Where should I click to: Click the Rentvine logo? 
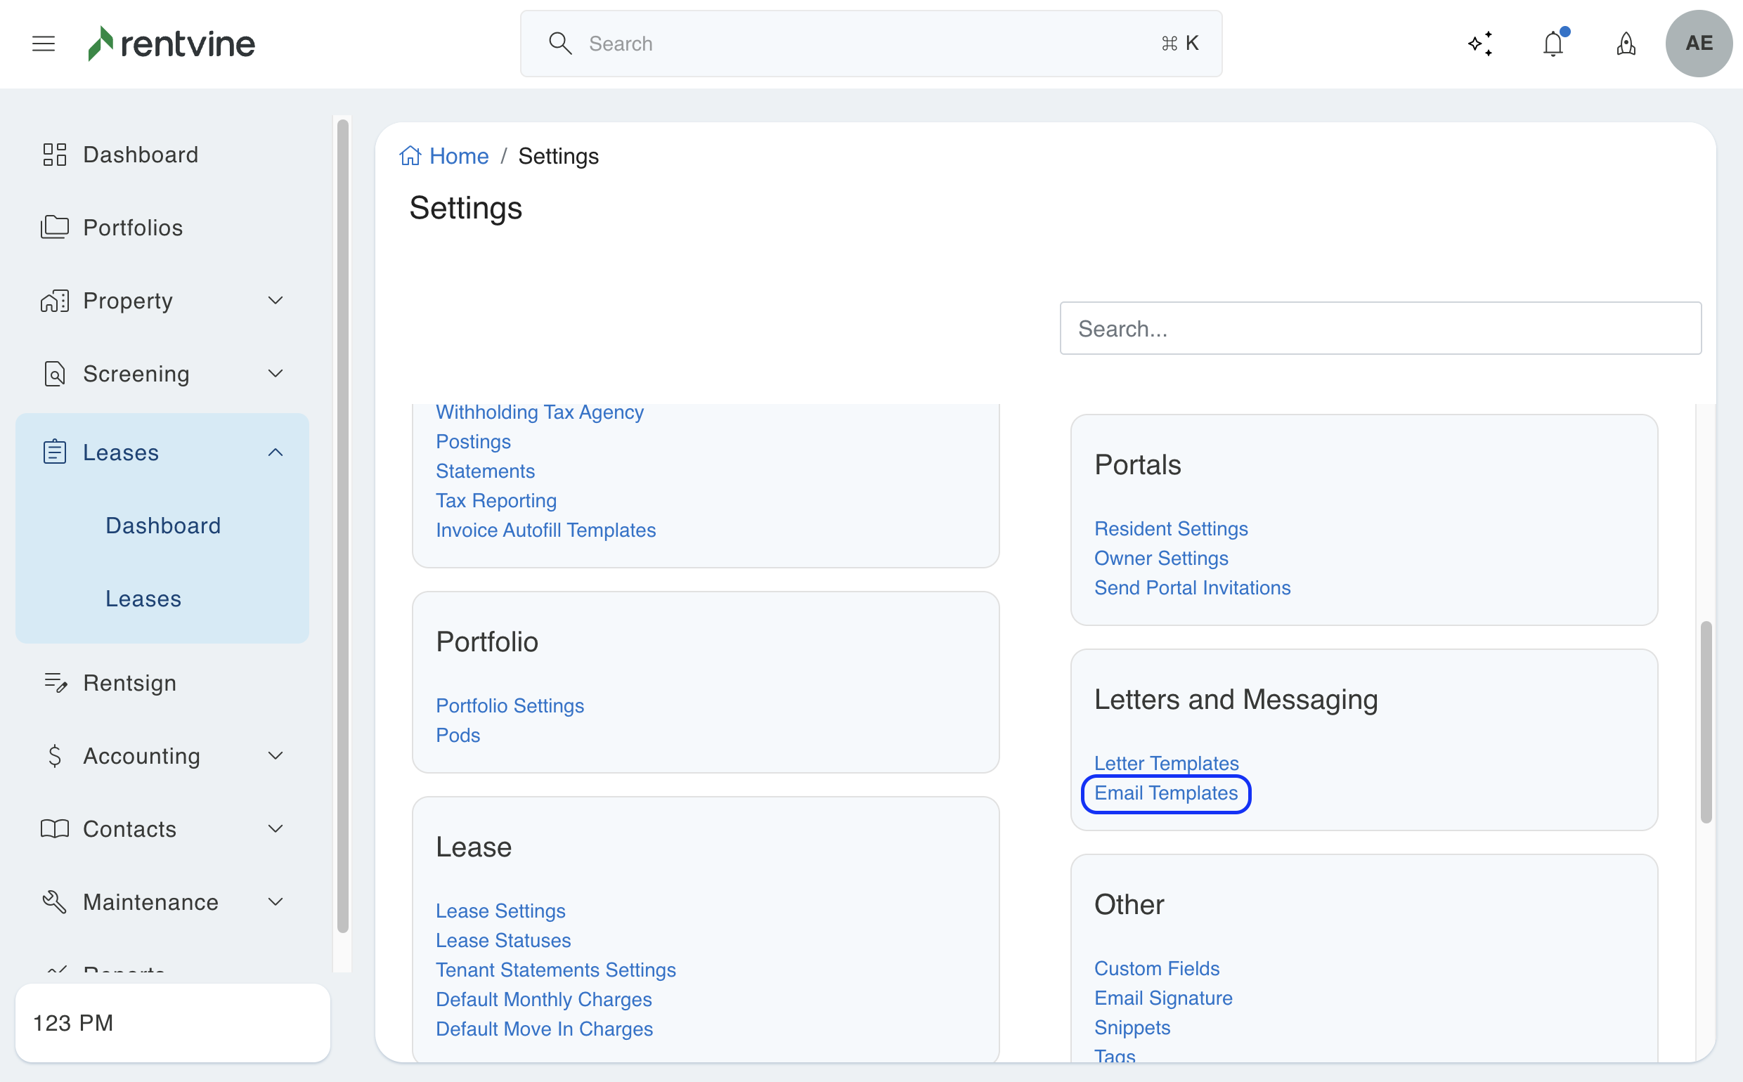(x=171, y=44)
